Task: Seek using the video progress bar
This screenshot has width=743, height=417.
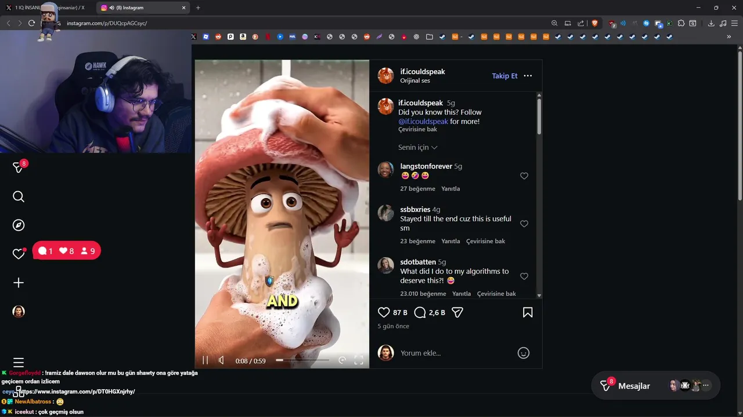Action: click(302, 360)
